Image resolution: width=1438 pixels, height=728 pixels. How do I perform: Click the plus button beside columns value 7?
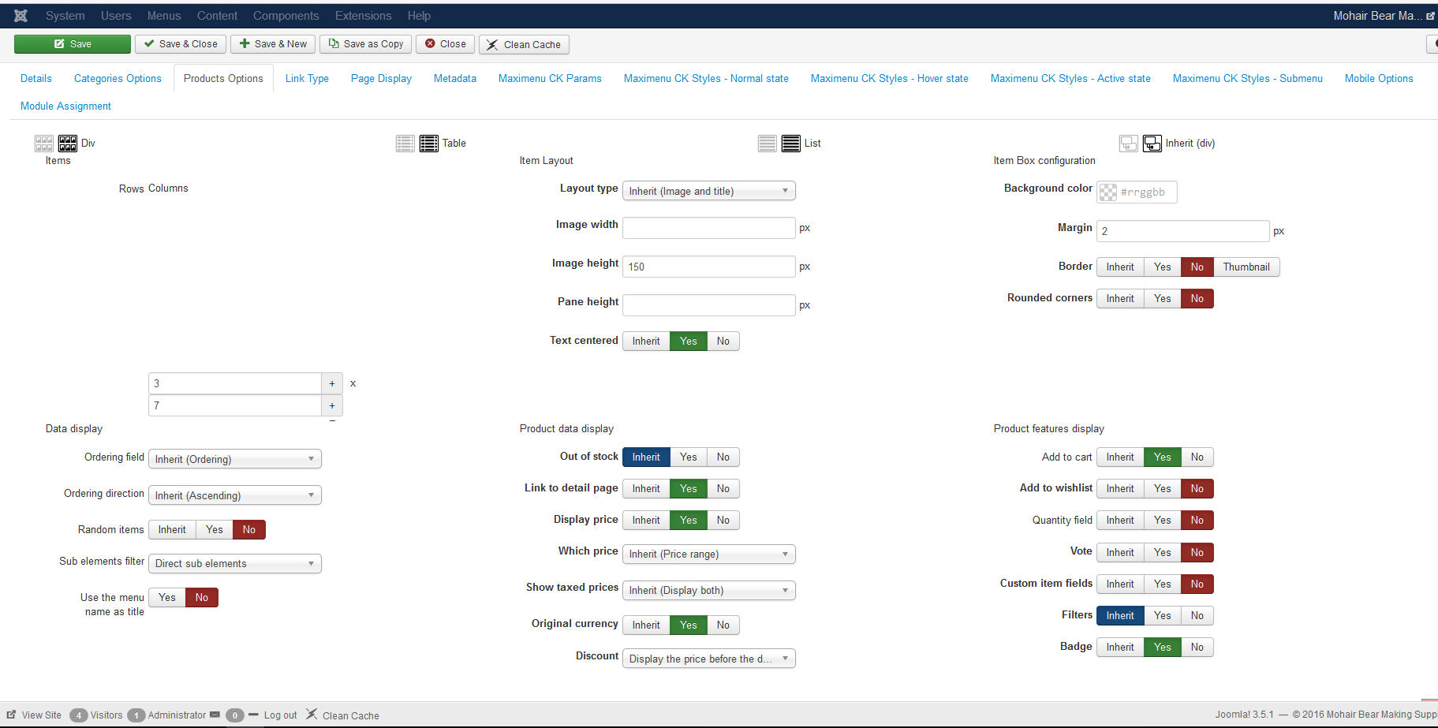pos(332,405)
